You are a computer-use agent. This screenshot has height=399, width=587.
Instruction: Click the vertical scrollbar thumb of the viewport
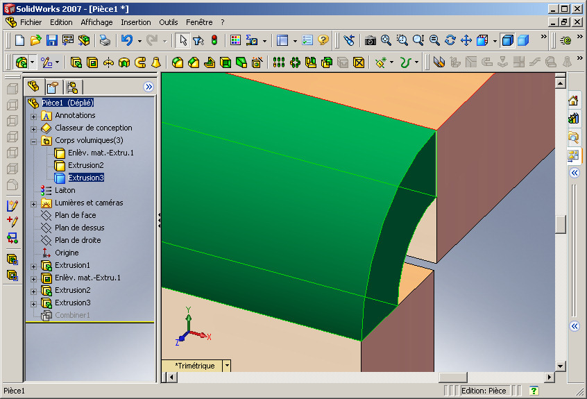point(561,224)
